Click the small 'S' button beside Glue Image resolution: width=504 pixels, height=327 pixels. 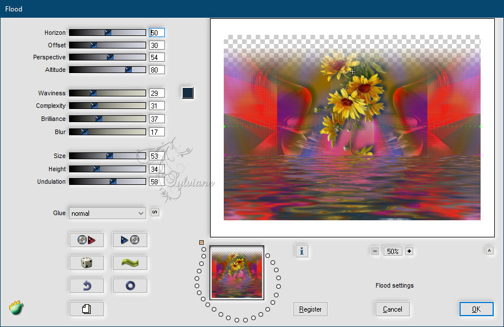pyautogui.click(x=155, y=212)
